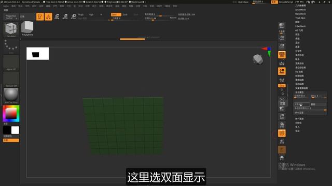Image resolution: width=332 pixels, height=186 pixels.
Task: Adjust the Focal Shift slider
Action: pos(160,14)
